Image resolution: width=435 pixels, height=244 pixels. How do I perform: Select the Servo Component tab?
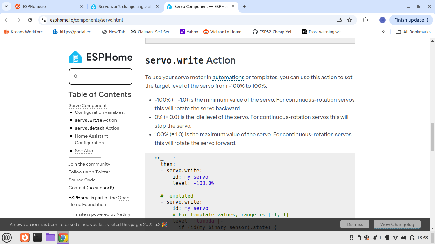(x=201, y=6)
